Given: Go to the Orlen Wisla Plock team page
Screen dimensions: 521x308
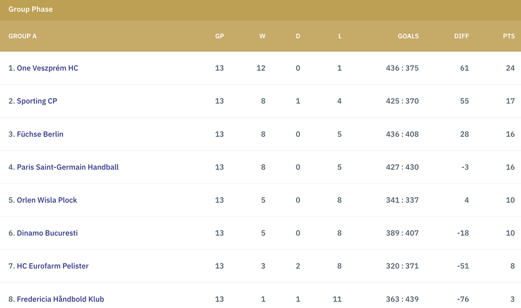Looking at the screenshot, I should (47, 200).
